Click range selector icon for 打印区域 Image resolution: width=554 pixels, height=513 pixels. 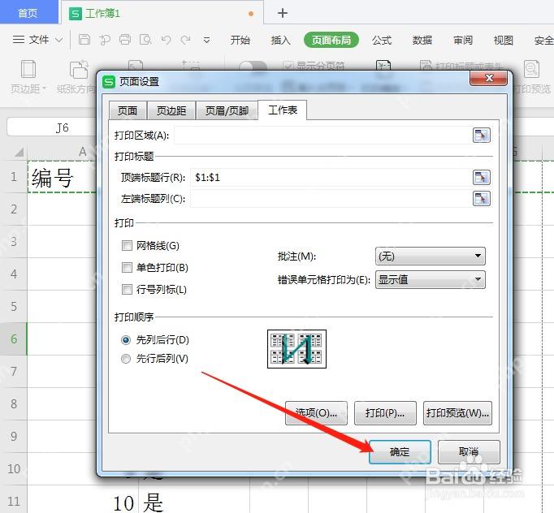tap(481, 136)
